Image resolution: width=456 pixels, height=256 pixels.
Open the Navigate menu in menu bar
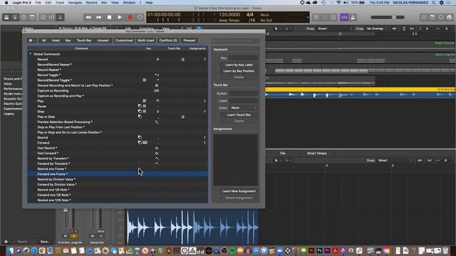tap(75, 3)
